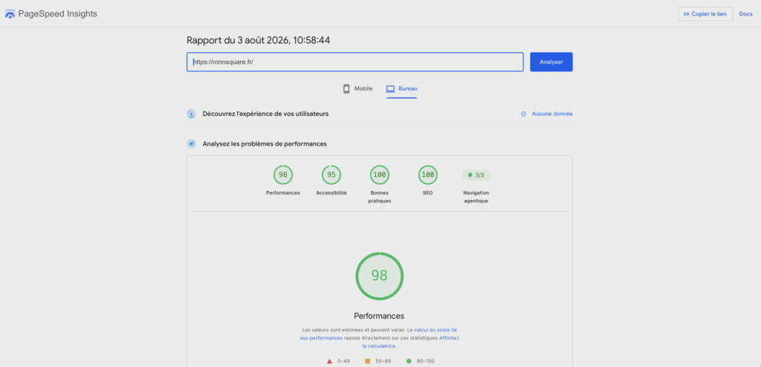761x367 pixels.
Task: Click the green circle 90–100 legend icon
Action: click(x=409, y=361)
